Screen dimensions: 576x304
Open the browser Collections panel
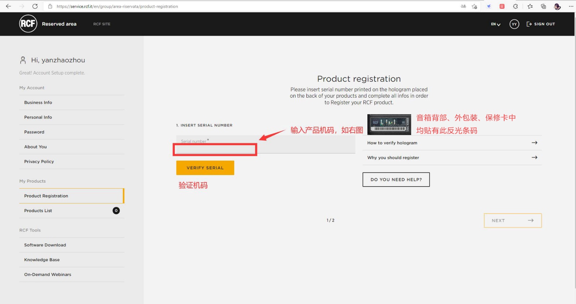[x=544, y=6]
